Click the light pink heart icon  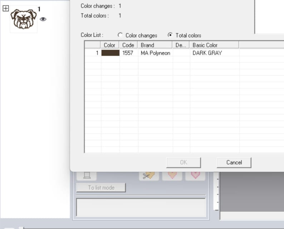[x=172, y=175]
